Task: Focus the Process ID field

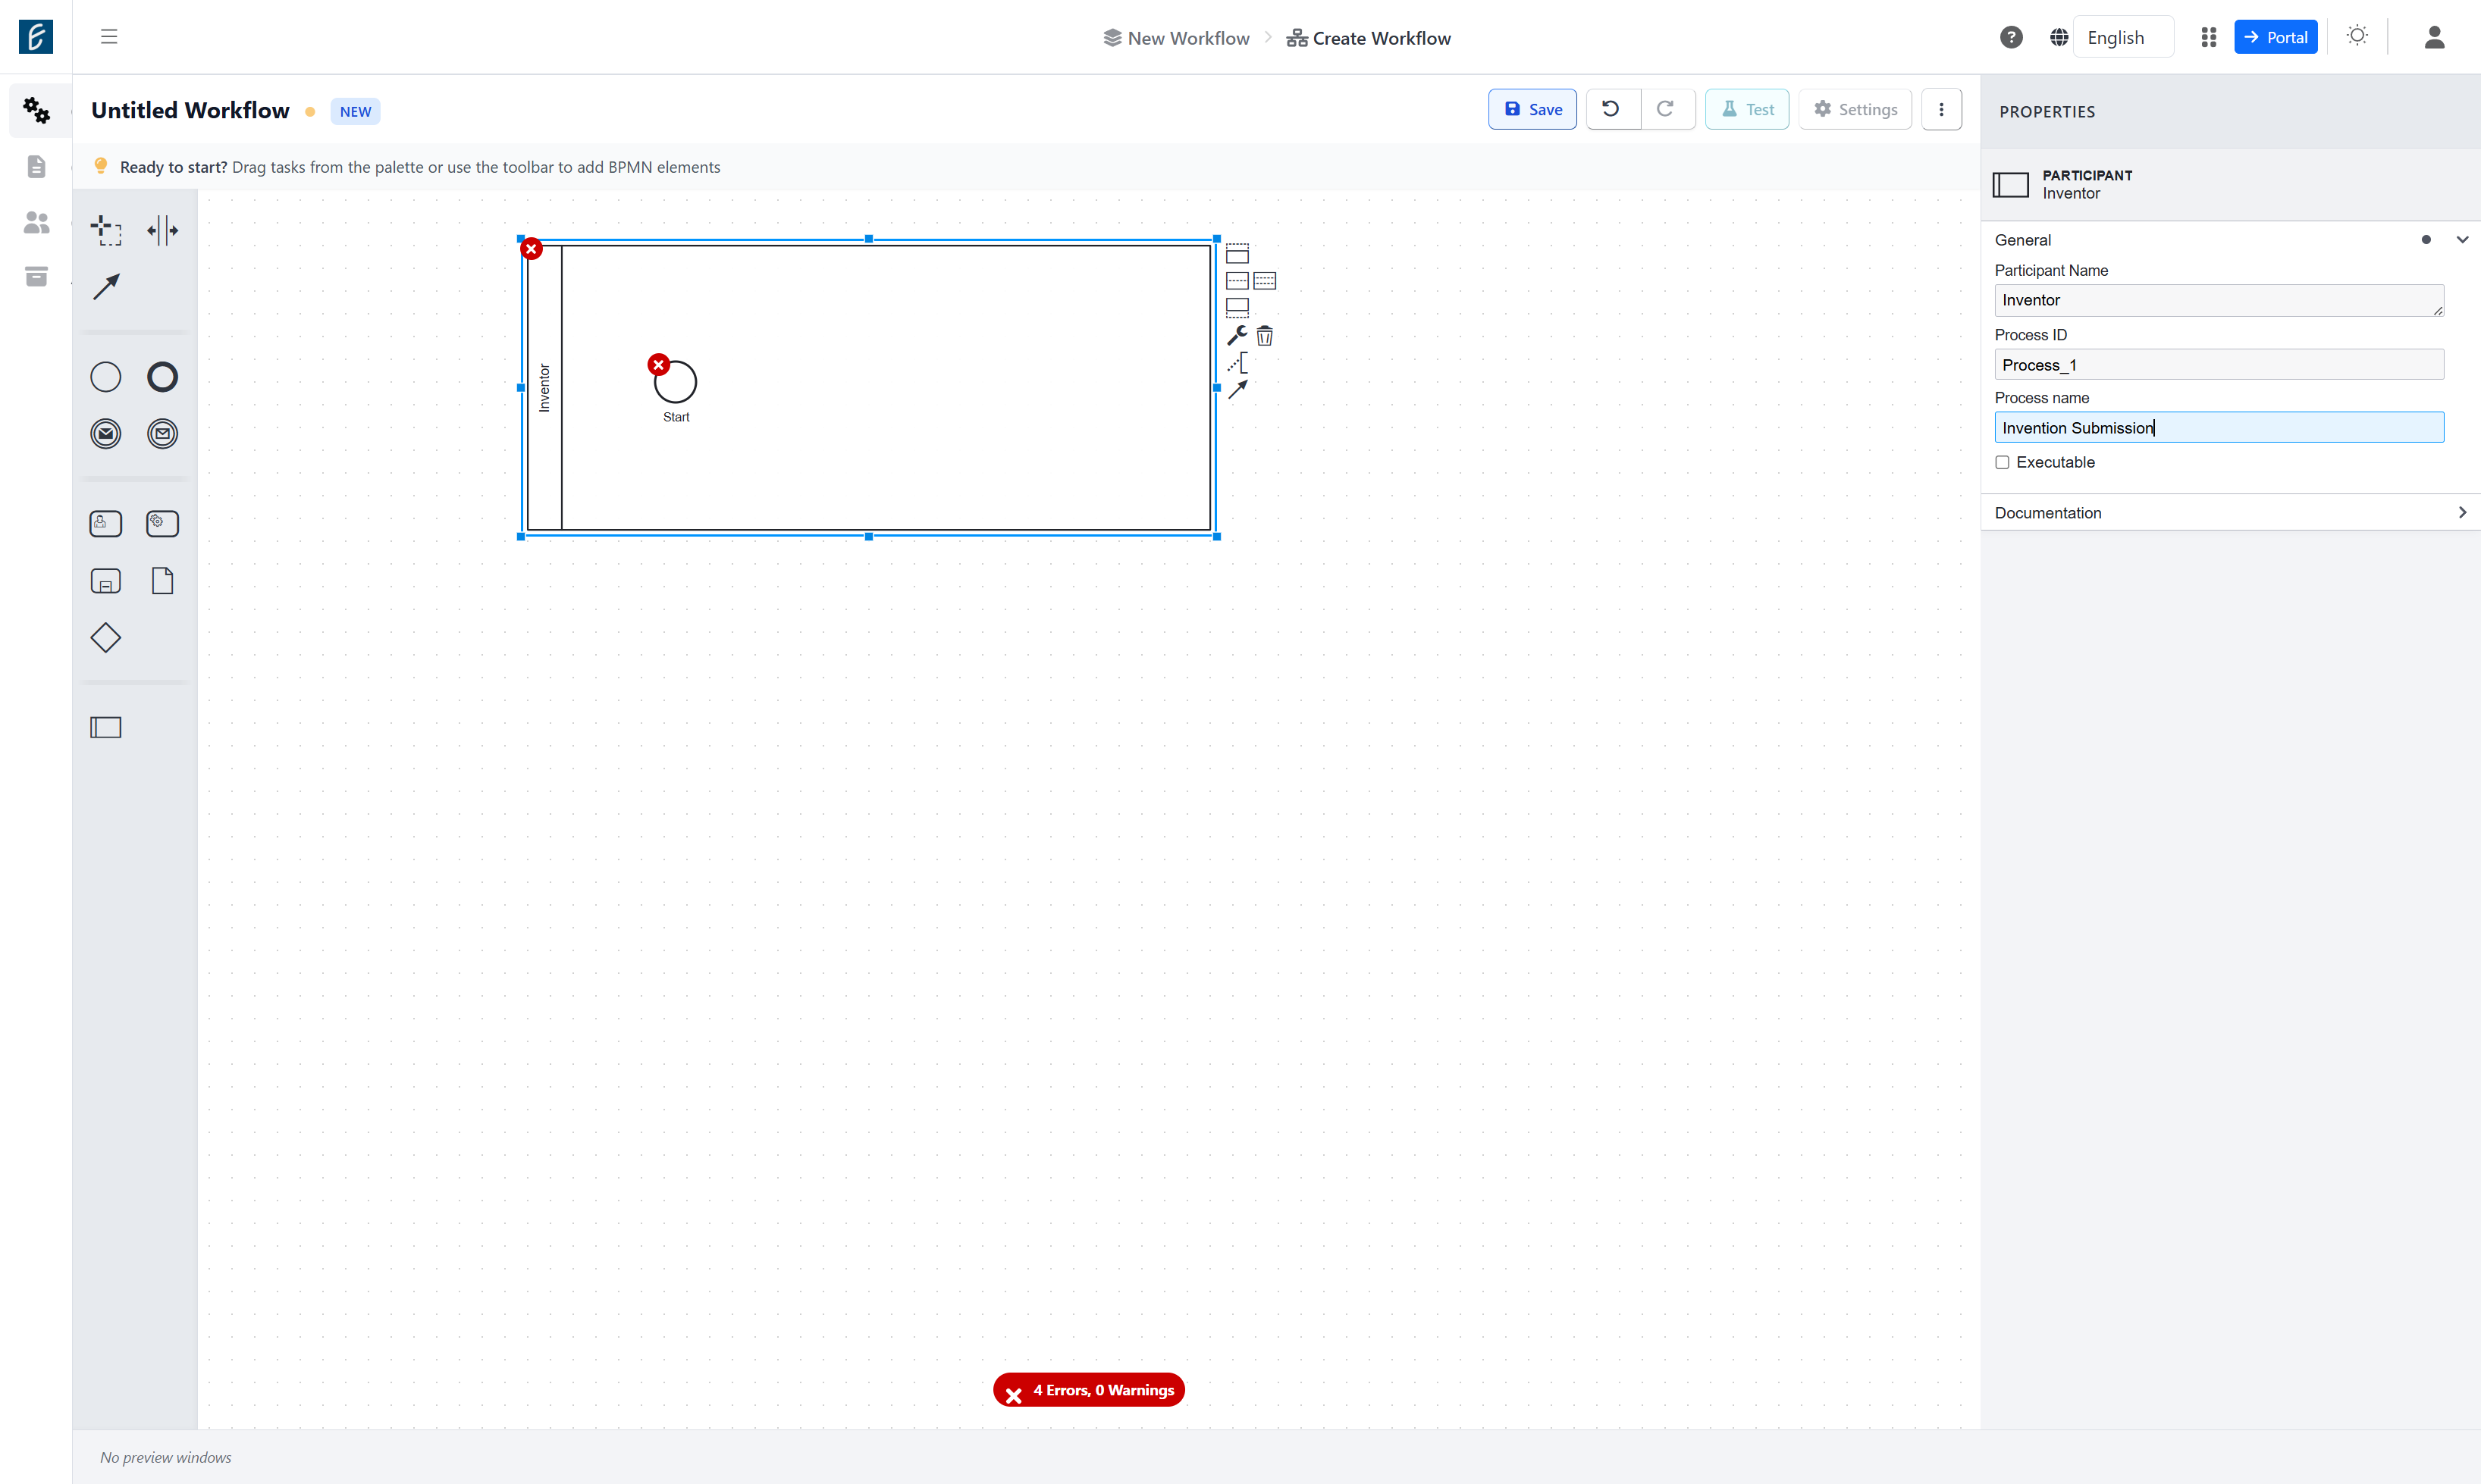Action: tap(2219, 365)
